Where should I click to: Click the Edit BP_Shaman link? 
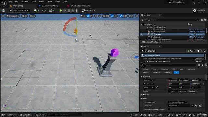196,34
